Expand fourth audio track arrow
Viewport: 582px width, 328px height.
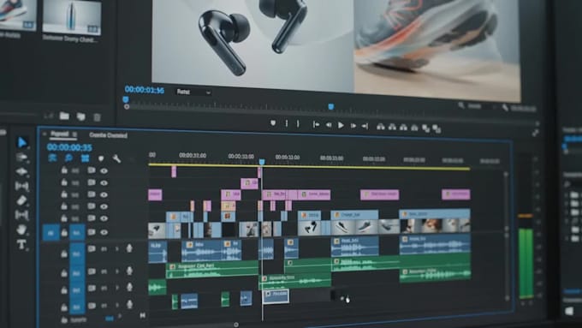click(x=117, y=306)
